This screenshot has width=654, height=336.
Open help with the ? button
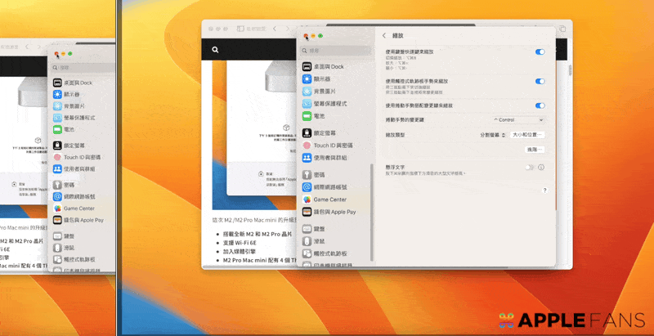[x=544, y=190]
